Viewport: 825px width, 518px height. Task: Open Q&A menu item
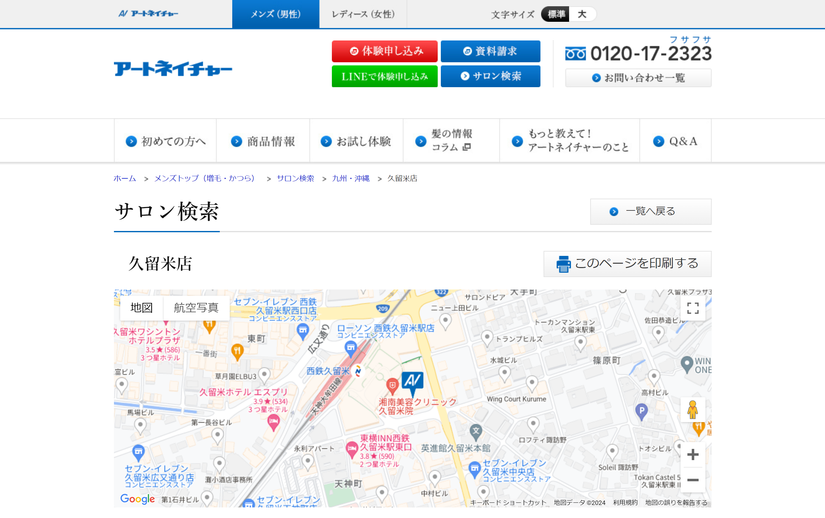click(675, 141)
